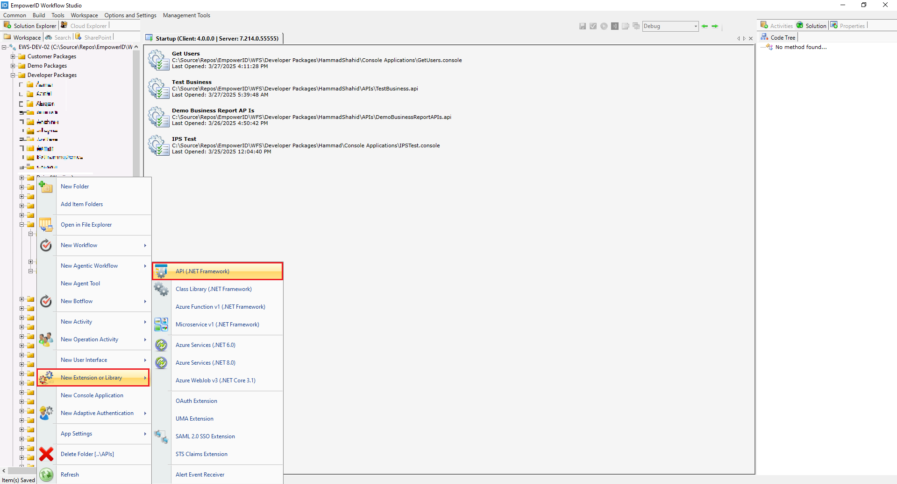
Task: Choose New Console Application
Action: click(92, 395)
